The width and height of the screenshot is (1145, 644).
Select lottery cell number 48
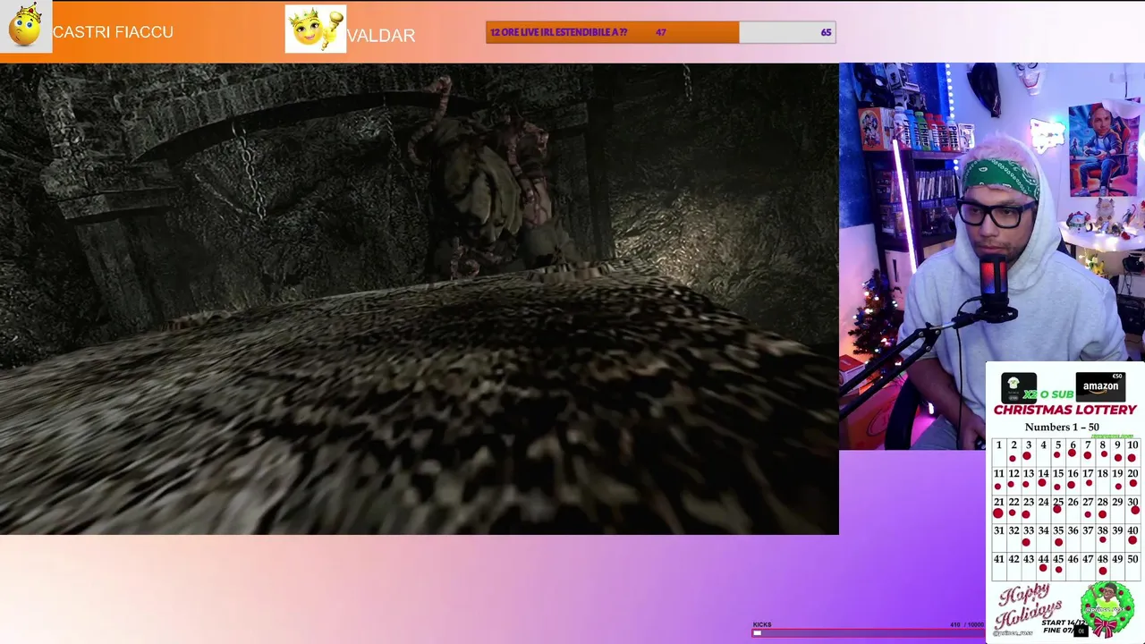click(x=1103, y=565)
